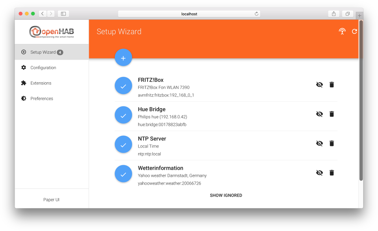Image resolution: width=378 pixels, height=231 pixels.
Task: Approve the FRITZ!Box discovery result
Action: pos(123,86)
